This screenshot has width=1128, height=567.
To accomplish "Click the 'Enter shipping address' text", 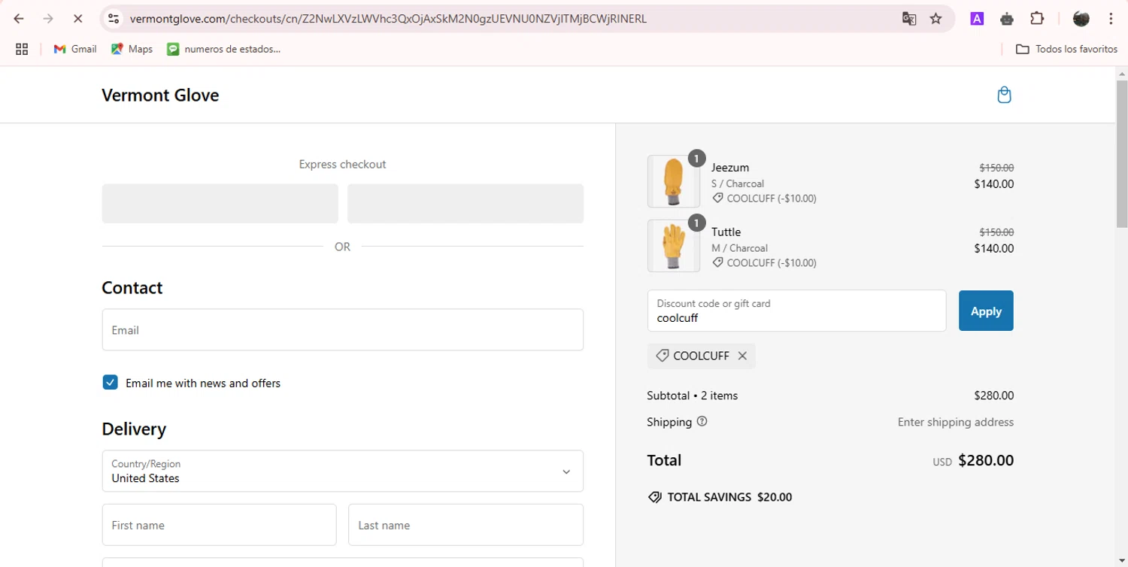I will tap(956, 422).
